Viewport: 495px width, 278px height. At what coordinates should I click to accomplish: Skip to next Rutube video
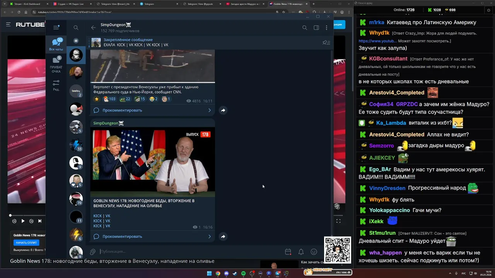(40, 221)
